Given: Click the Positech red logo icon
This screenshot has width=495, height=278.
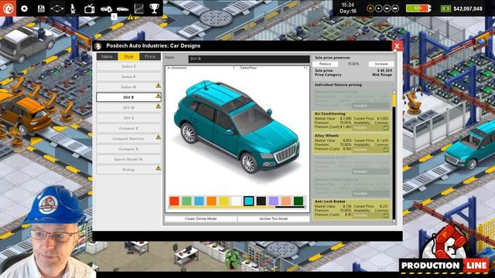Looking at the screenshot, I should pyautogui.click(x=8, y=8).
